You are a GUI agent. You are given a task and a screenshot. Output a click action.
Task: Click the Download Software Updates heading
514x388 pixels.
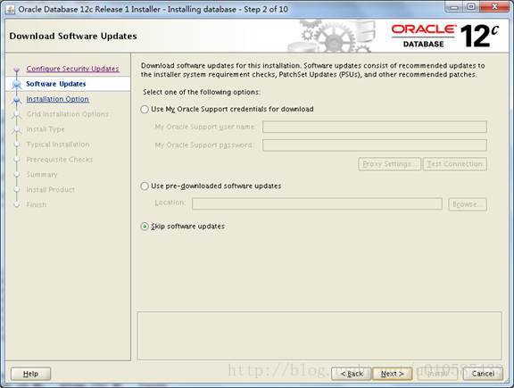73,36
